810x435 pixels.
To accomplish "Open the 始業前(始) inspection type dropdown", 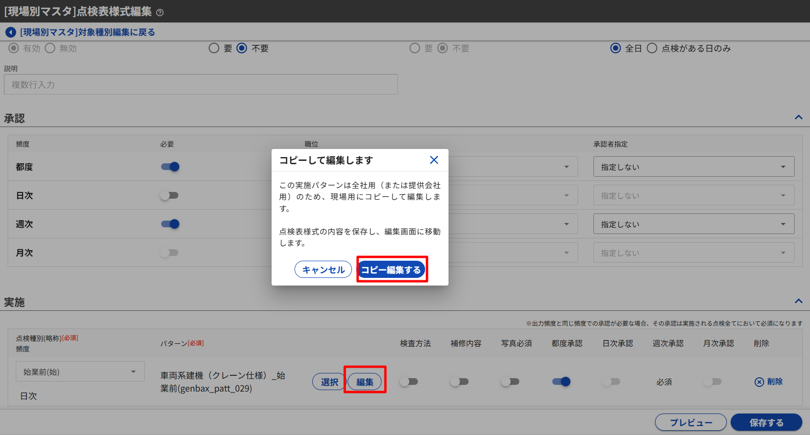I will [80, 371].
